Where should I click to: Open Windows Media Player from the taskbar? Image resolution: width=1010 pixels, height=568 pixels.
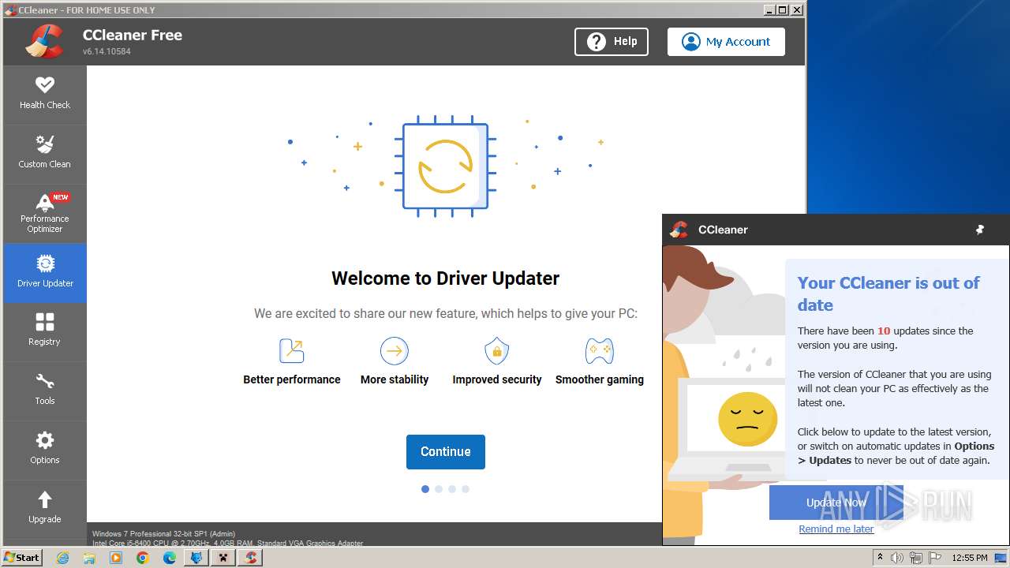pos(116,558)
